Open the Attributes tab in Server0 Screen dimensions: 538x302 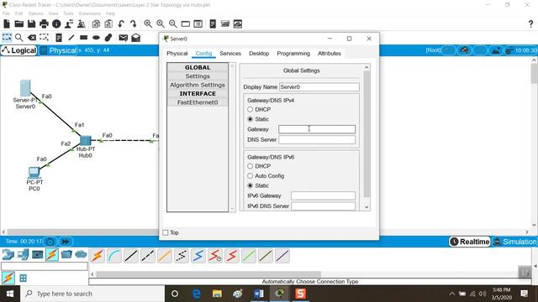(x=330, y=54)
